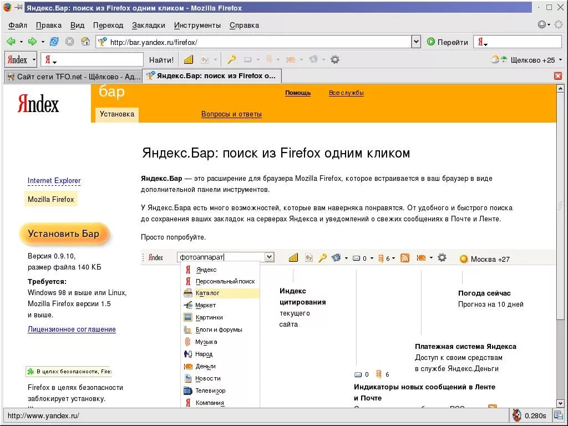Click the status bar network icon at far right
The image size is (568, 426).
pyautogui.click(x=558, y=415)
